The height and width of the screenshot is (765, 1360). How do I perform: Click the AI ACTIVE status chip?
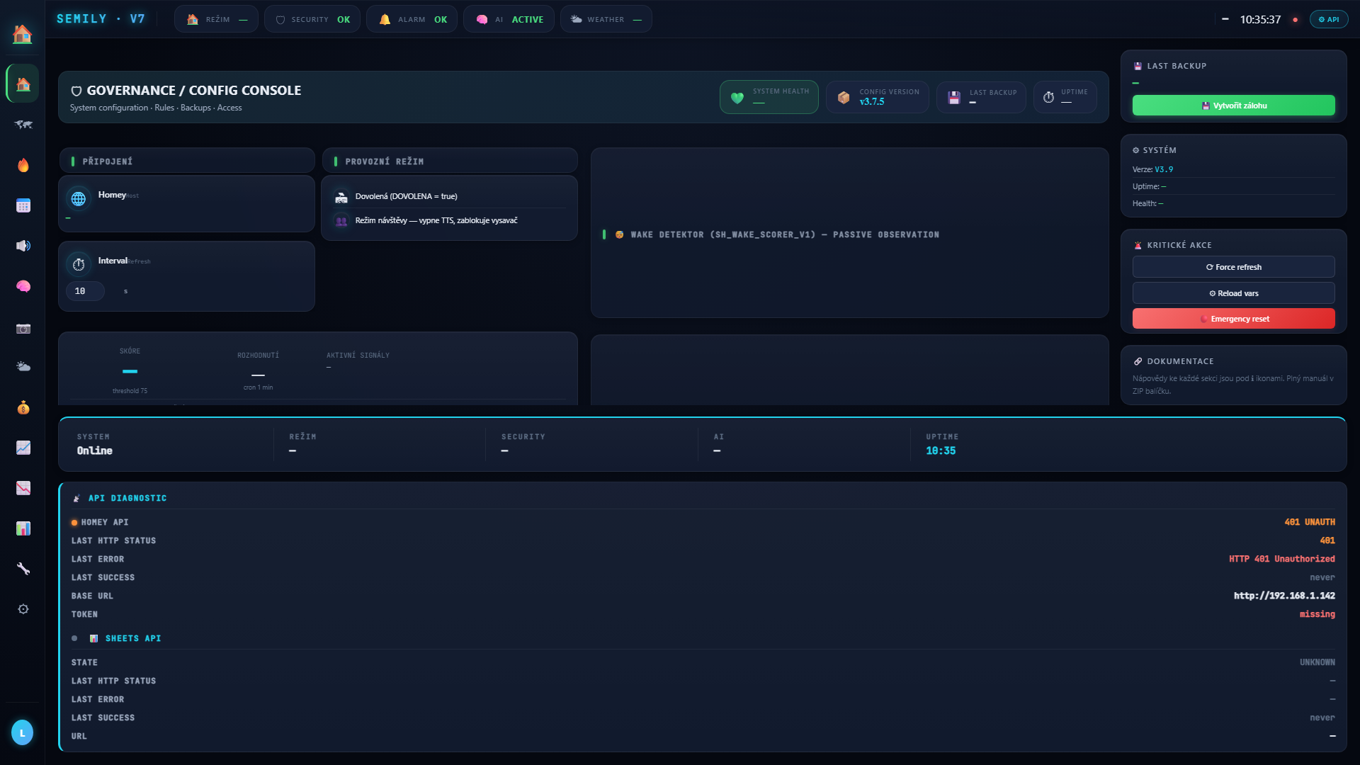tap(509, 19)
